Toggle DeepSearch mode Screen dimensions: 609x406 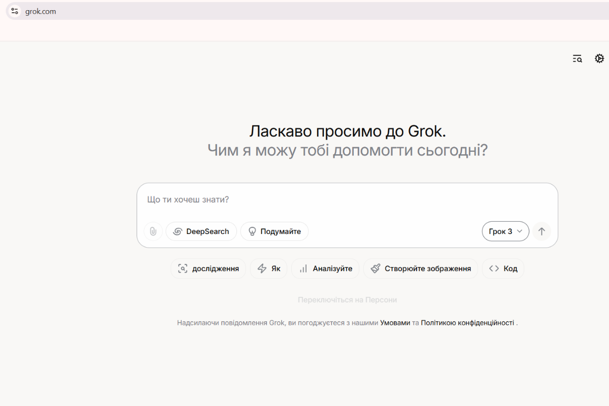click(x=201, y=231)
